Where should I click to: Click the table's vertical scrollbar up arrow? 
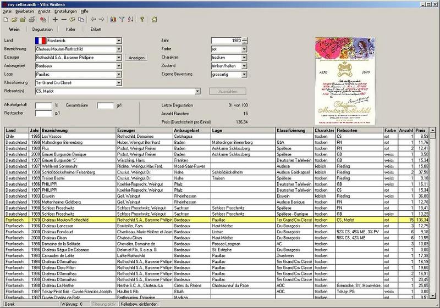point(433,131)
